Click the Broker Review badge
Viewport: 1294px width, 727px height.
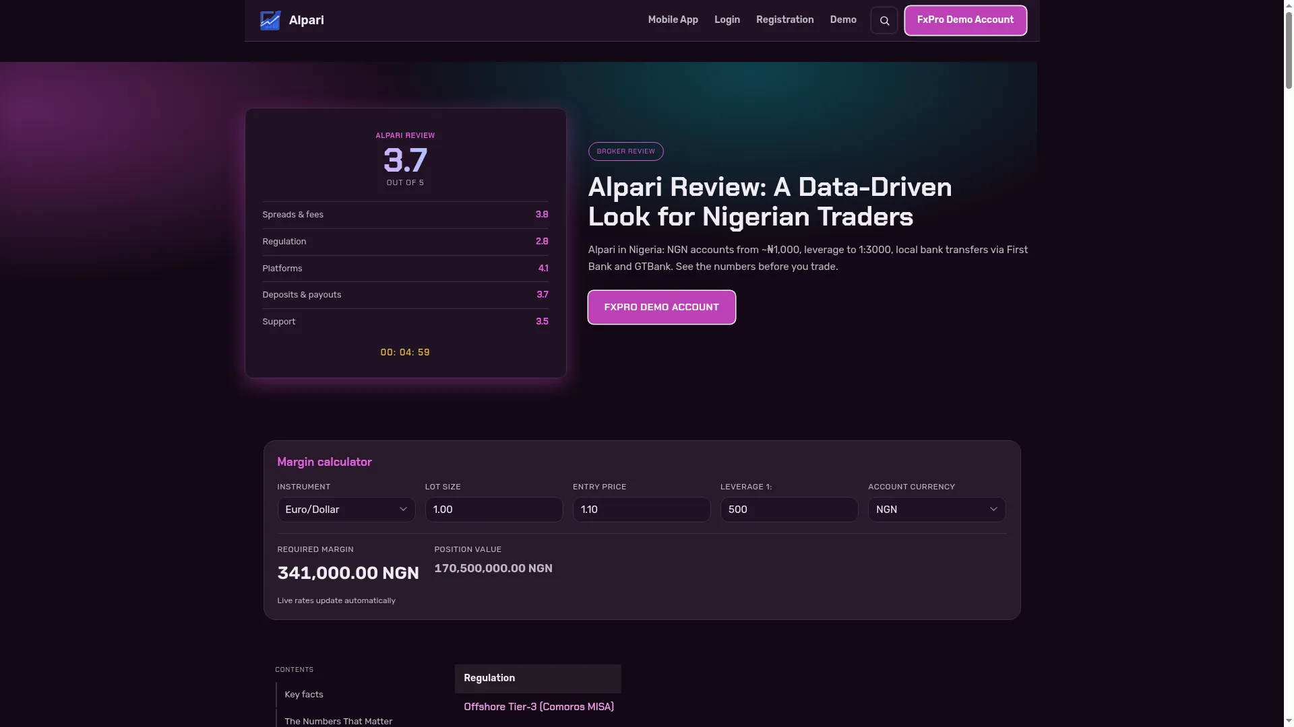click(625, 151)
